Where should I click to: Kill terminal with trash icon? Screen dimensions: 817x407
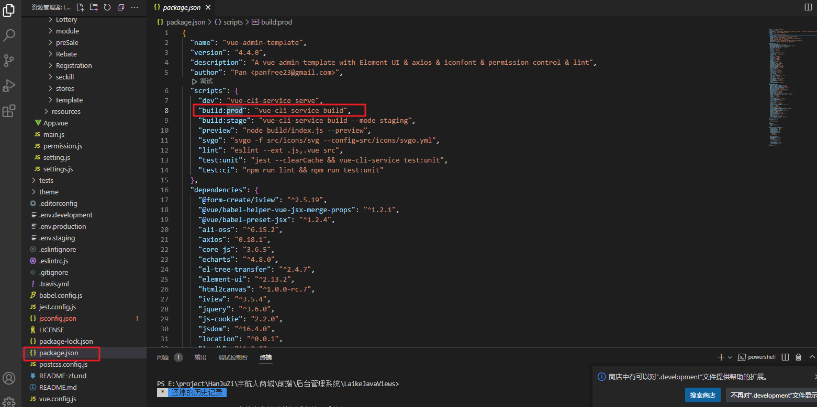pos(798,357)
